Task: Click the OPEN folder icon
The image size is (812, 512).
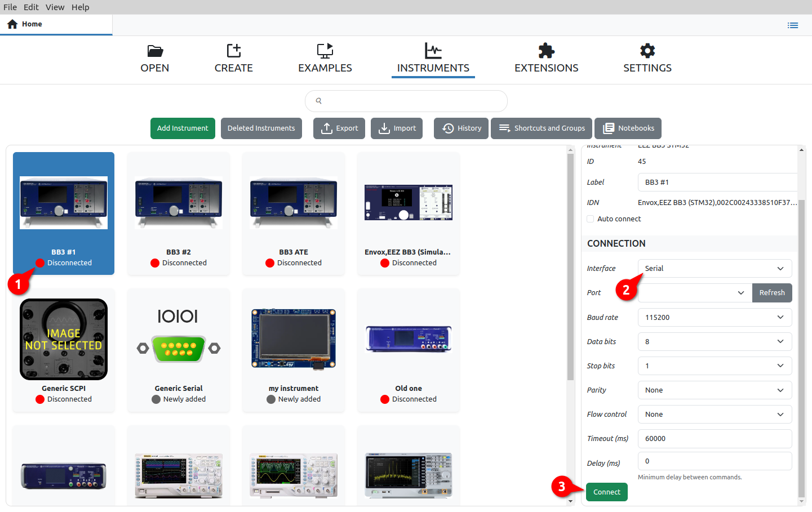Action: [x=155, y=51]
